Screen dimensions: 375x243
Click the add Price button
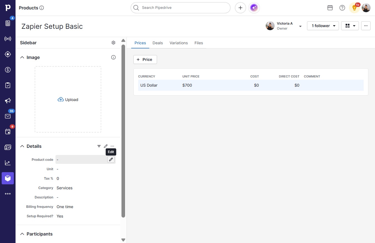pyautogui.click(x=145, y=60)
